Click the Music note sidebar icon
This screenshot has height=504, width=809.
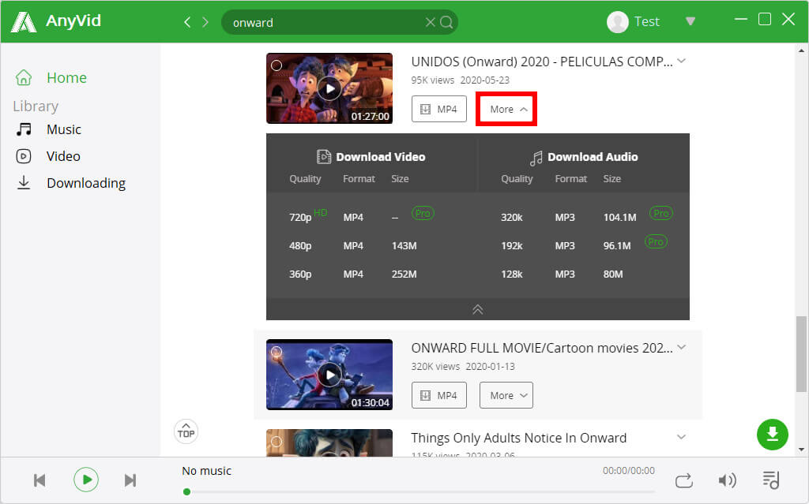(x=24, y=129)
